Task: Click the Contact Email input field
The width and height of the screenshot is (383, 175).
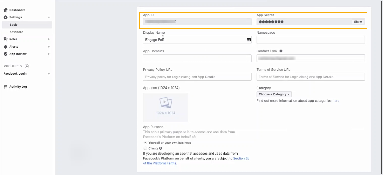Action: pos(311,58)
